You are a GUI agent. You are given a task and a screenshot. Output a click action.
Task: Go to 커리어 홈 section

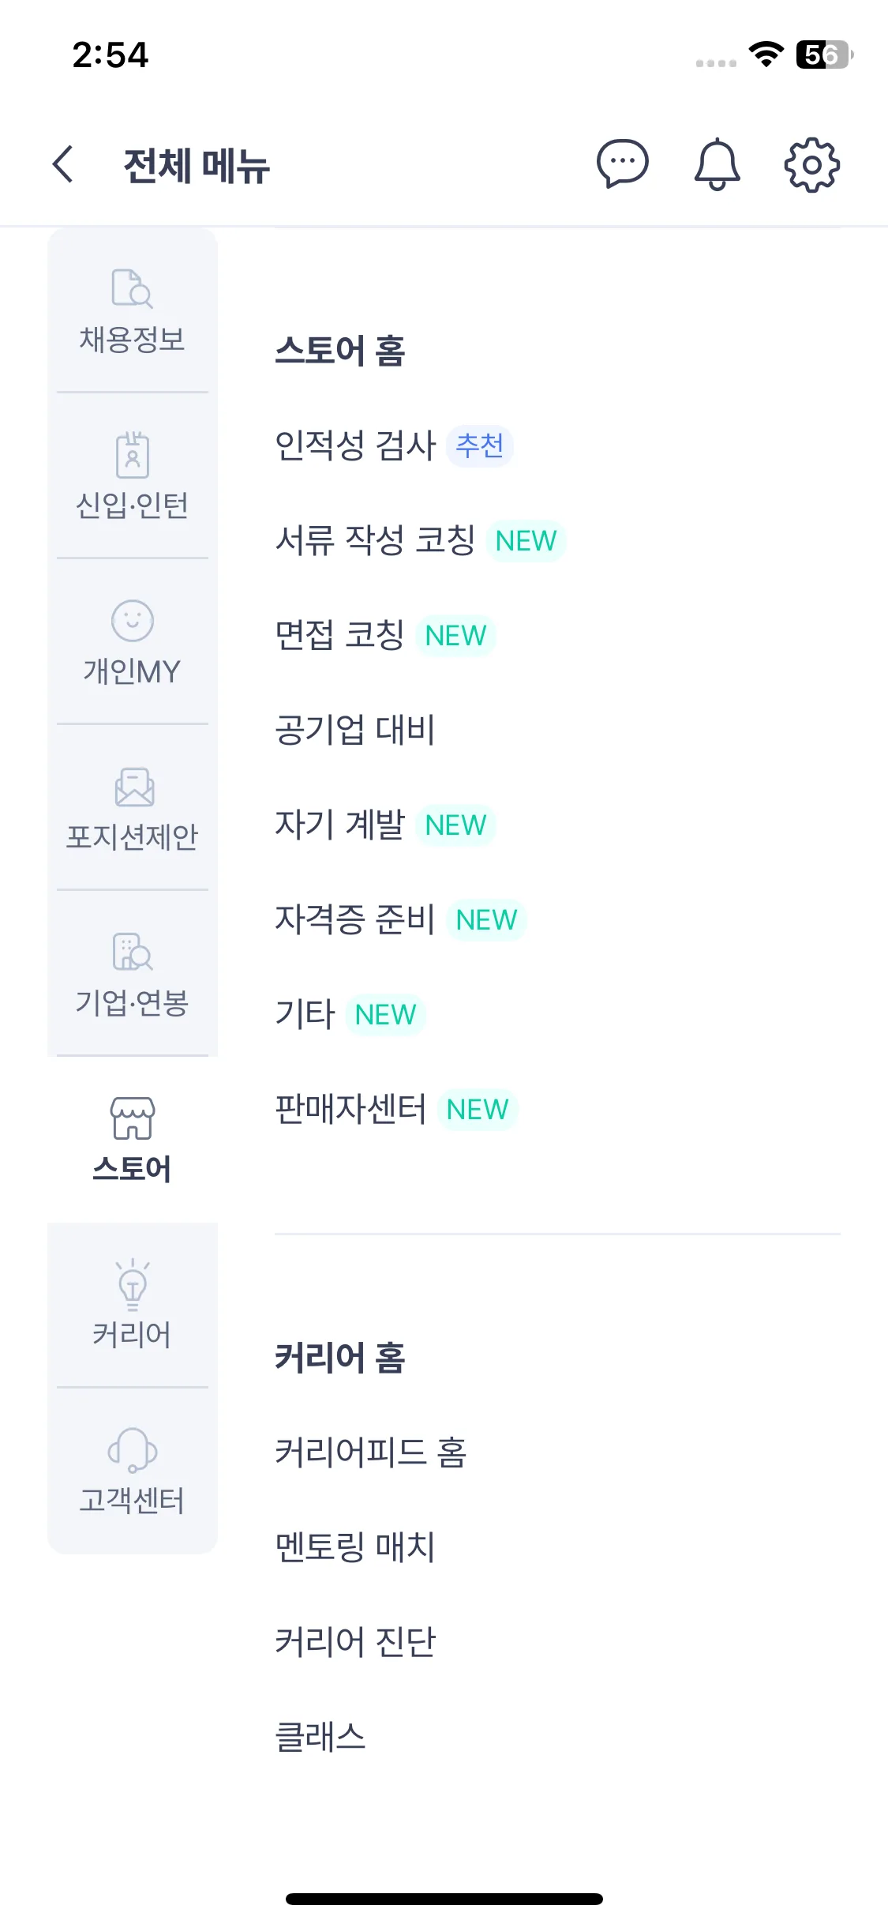[339, 1358]
